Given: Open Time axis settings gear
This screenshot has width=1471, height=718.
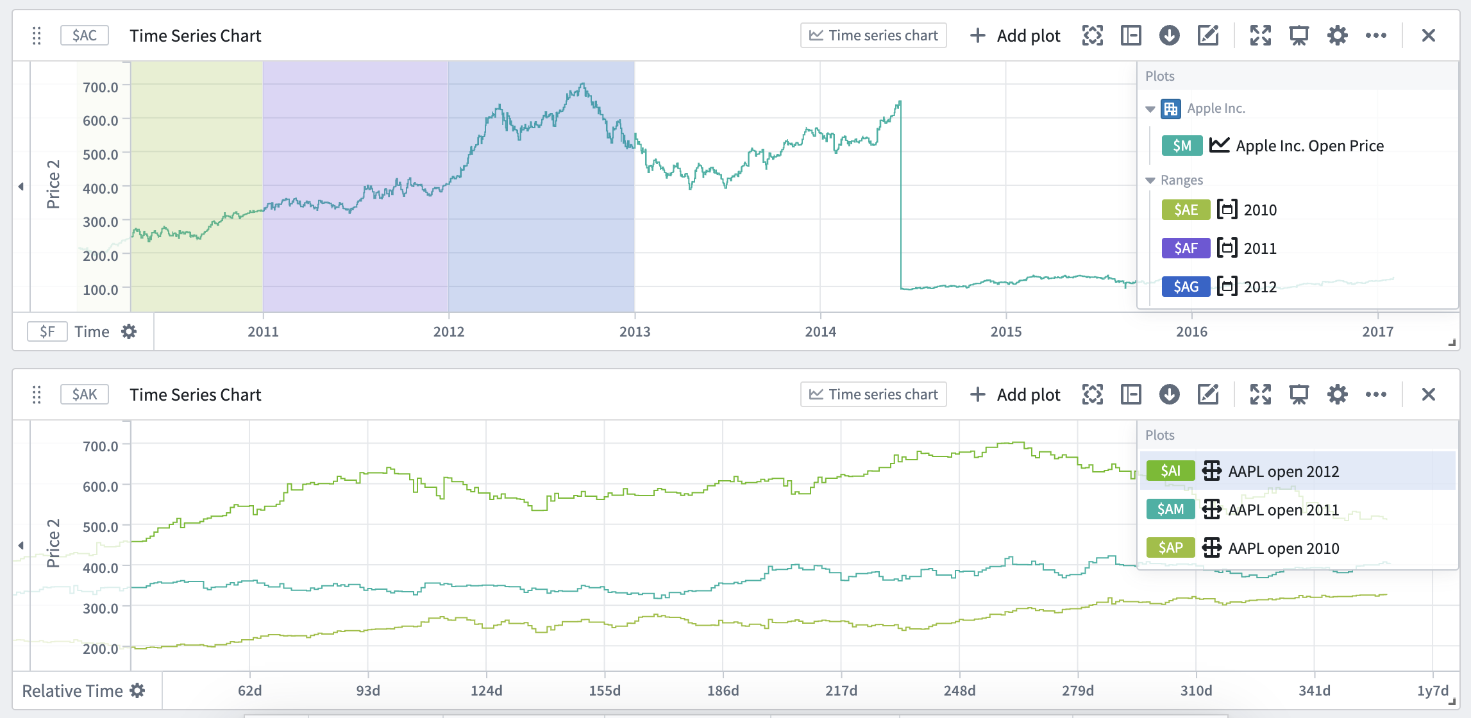Looking at the screenshot, I should coord(129,332).
